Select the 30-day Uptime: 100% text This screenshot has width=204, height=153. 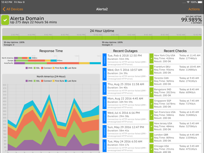pos(14,42)
